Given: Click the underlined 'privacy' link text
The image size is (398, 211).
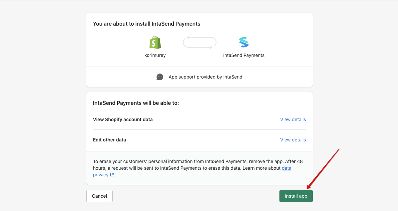Looking at the screenshot, I should 101,175.
